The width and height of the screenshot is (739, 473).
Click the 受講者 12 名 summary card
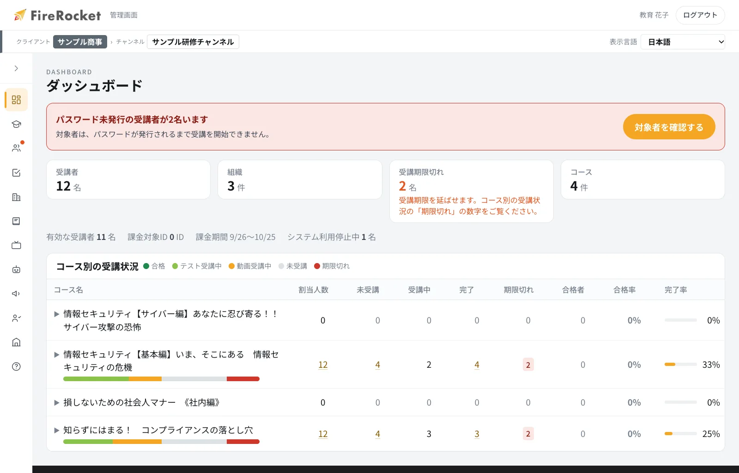(128, 180)
